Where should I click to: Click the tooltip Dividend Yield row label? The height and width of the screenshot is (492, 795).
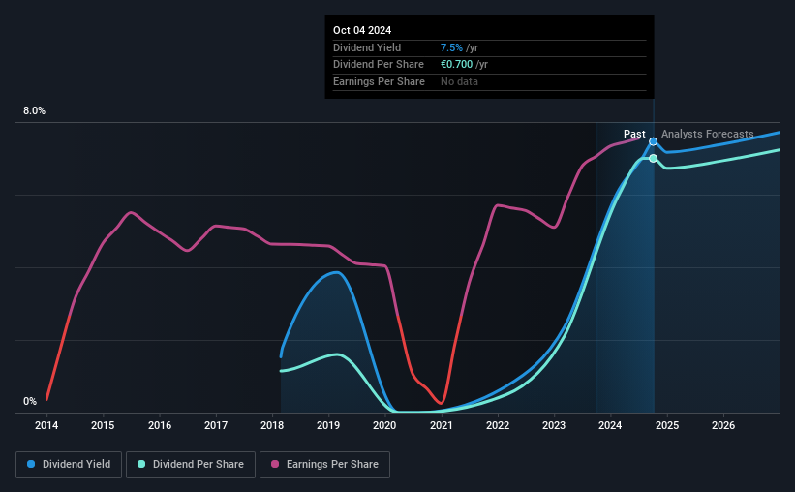point(367,47)
